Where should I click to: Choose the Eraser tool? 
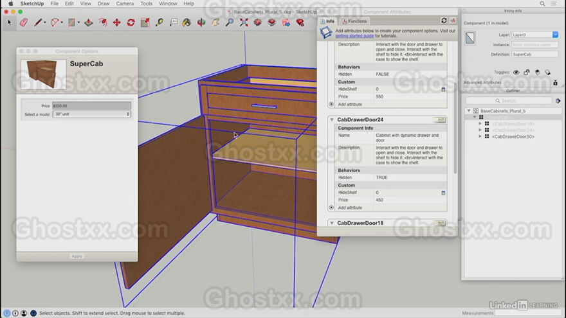[x=24, y=22]
